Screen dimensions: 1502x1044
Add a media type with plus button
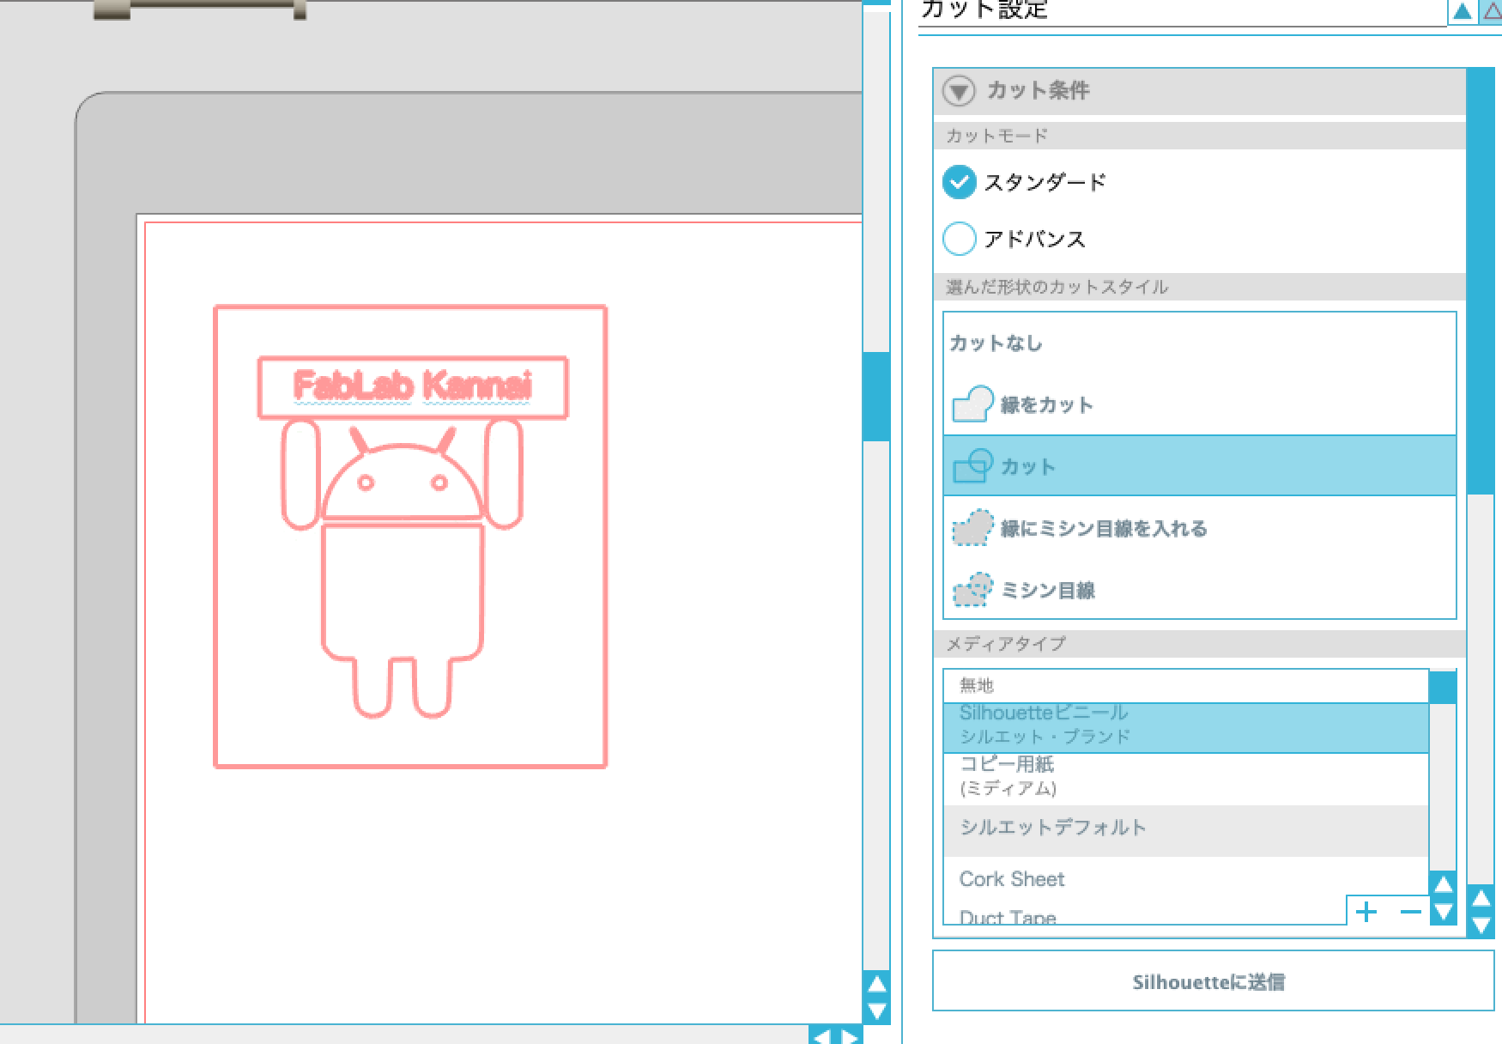point(1366,911)
